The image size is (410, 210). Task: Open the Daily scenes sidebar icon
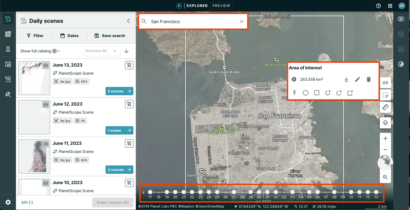(8, 19)
